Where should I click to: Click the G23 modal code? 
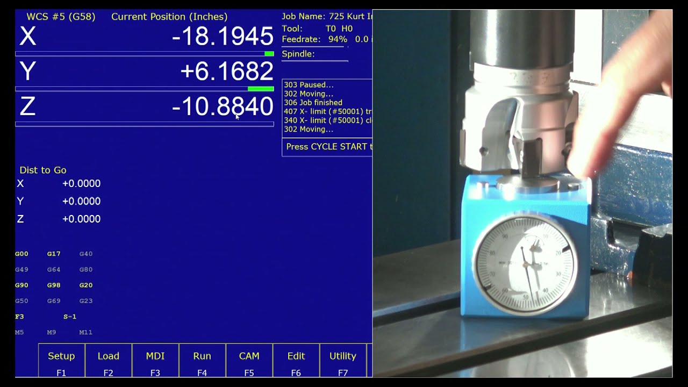[86, 301]
